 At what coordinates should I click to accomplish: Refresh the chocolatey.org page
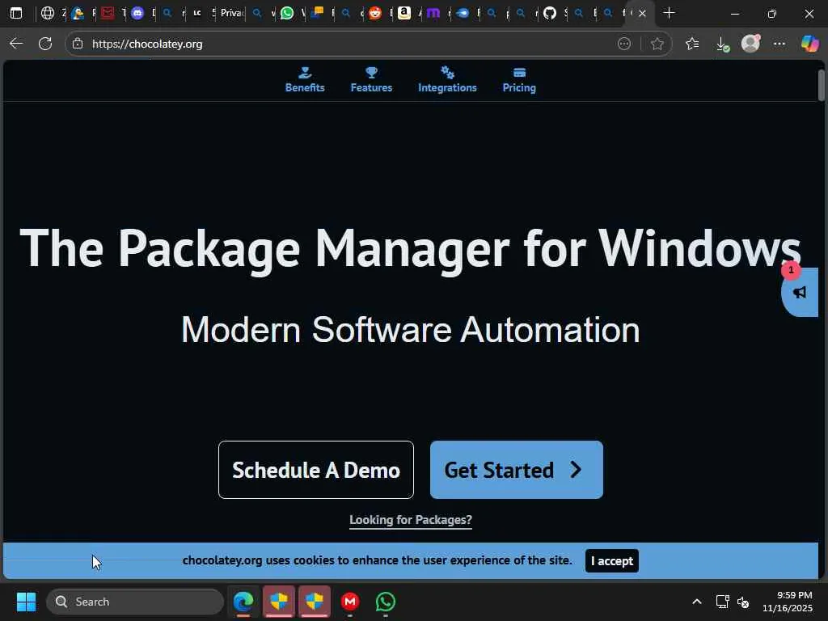pyautogui.click(x=45, y=44)
